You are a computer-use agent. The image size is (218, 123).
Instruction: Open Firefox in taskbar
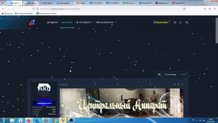click(29, 120)
